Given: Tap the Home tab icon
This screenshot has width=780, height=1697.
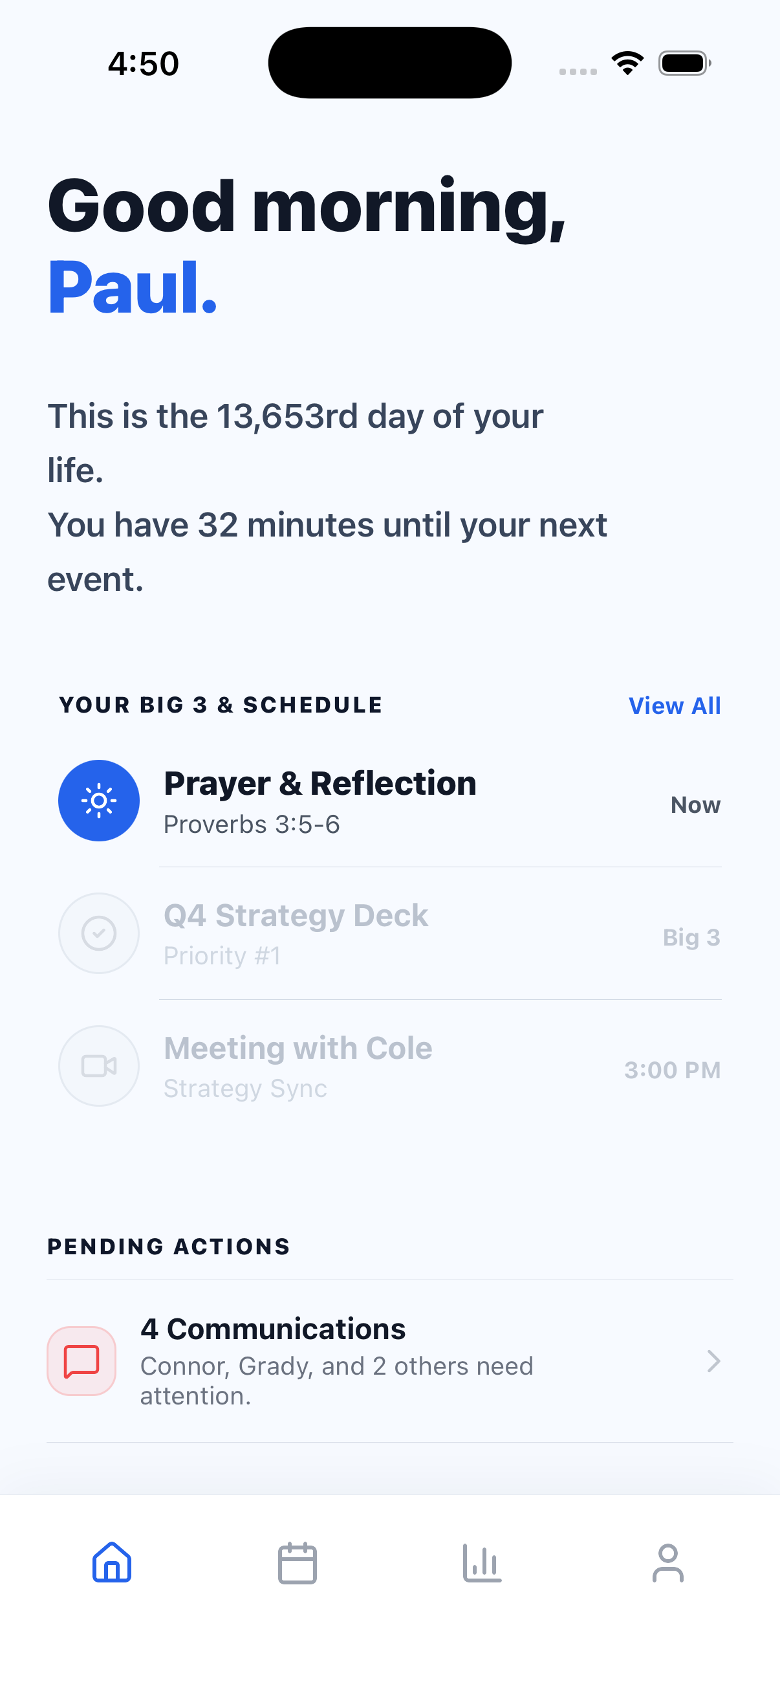Looking at the screenshot, I should (112, 1562).
